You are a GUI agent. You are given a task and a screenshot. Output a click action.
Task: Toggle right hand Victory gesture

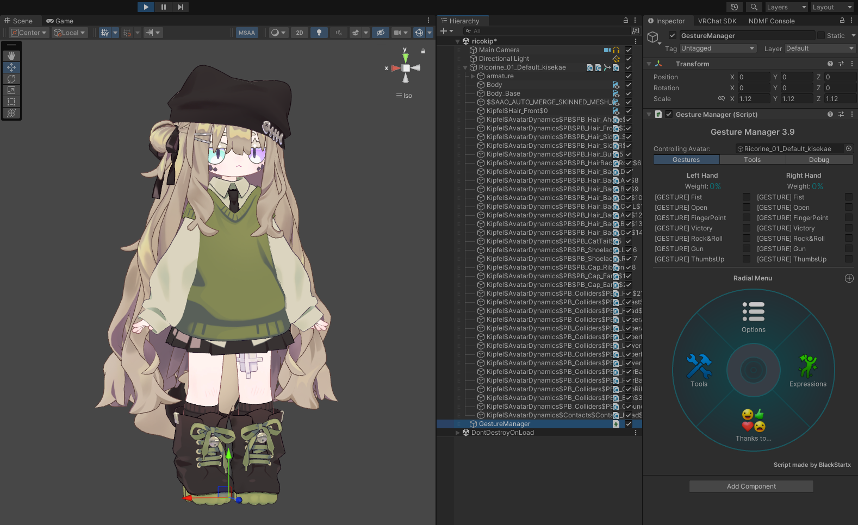(x=849, y=228)
